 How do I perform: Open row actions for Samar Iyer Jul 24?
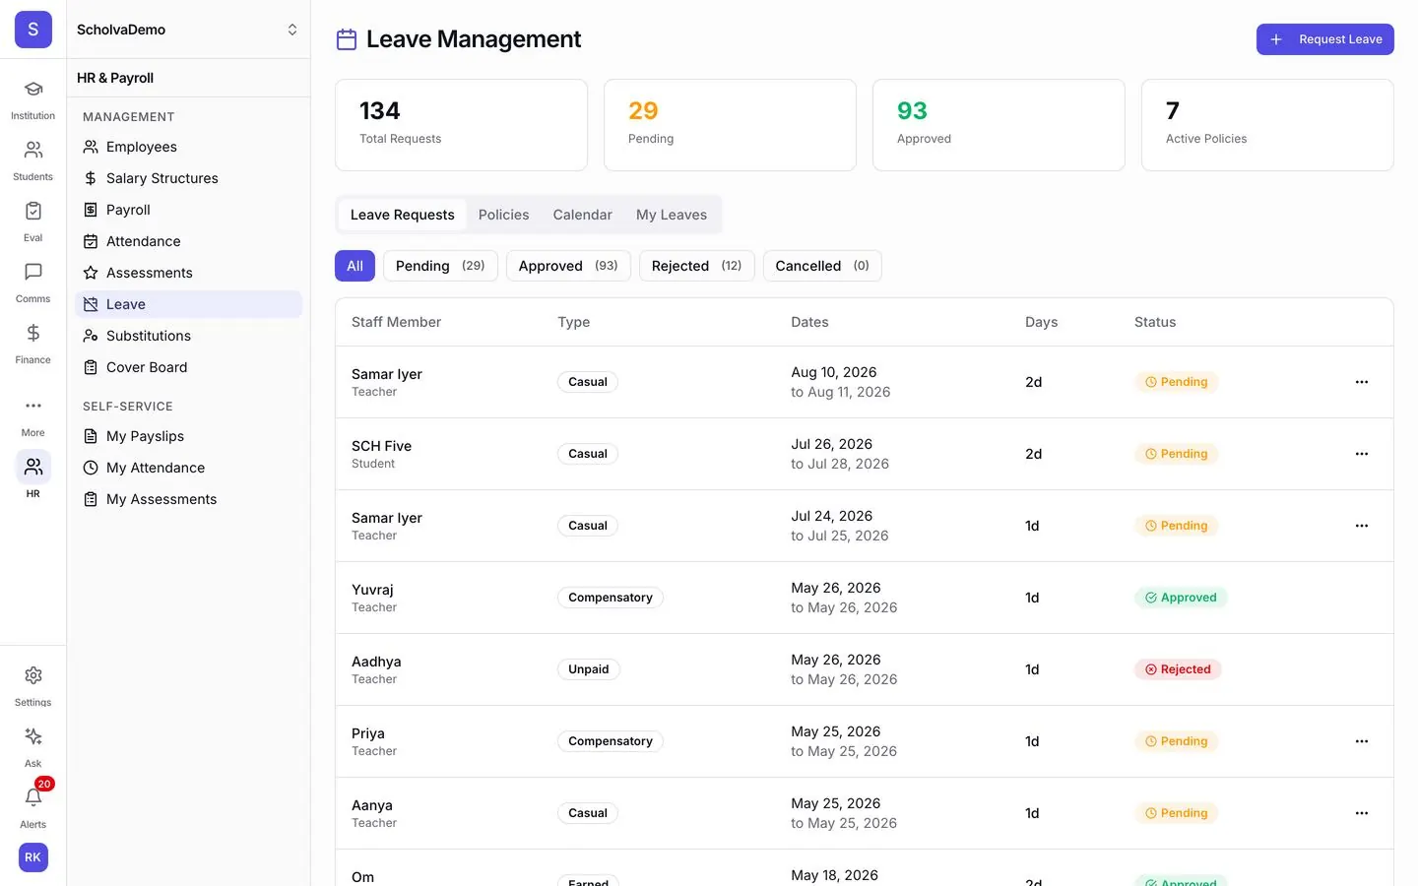(x=1362, y=526)
